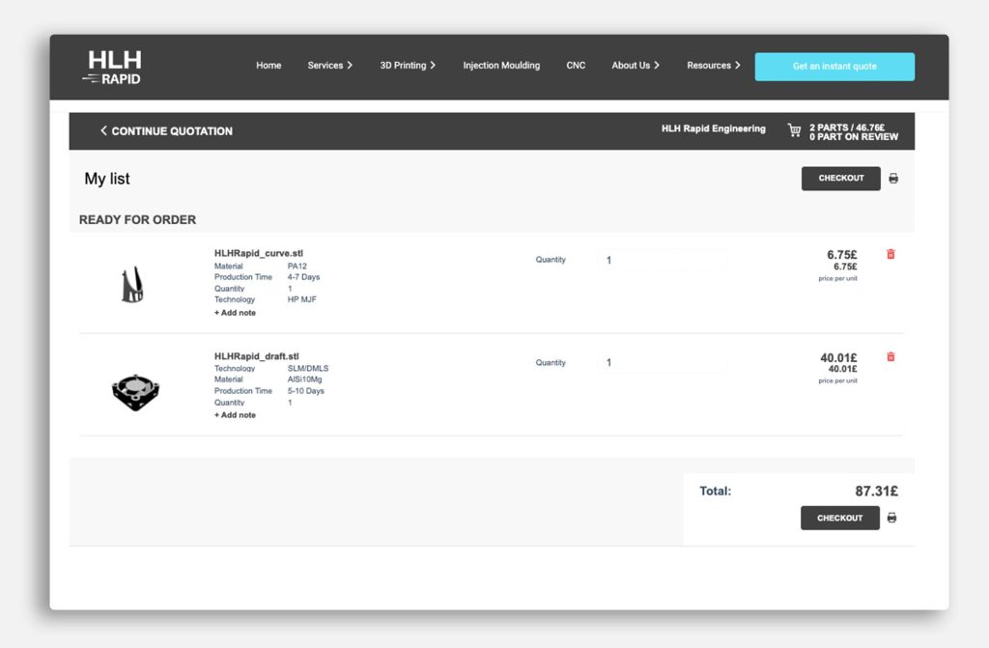Click the CNC navigation item

pos(576,65)
